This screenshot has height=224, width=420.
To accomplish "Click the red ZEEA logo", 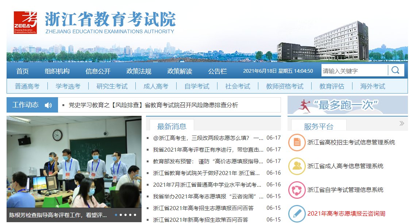I will click(25, 23).
